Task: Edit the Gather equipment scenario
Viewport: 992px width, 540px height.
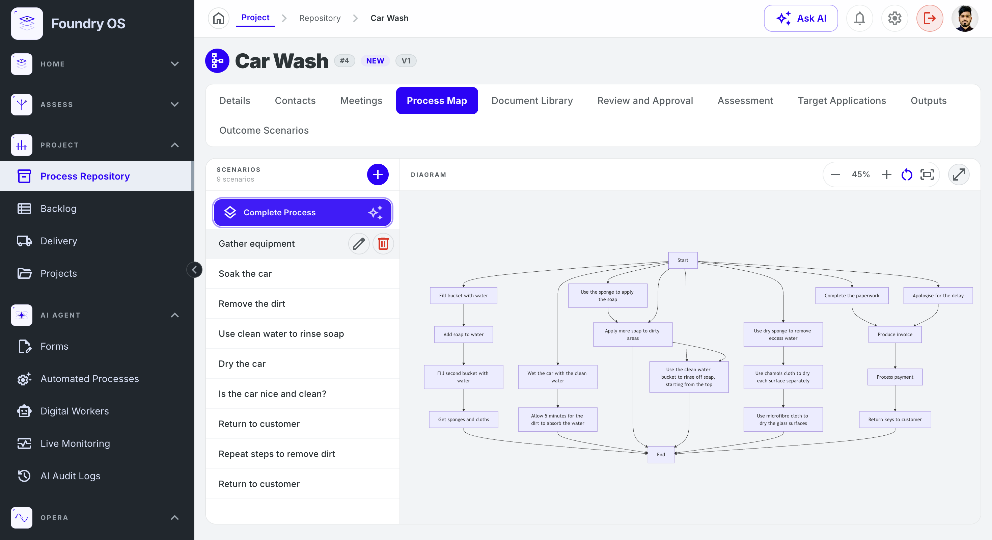Action: pyautogui.click(x=359, y=244)
